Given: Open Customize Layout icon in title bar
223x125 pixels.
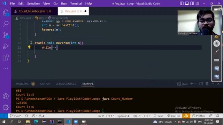Looking at the screenshot, I should [x=198, y=3].
